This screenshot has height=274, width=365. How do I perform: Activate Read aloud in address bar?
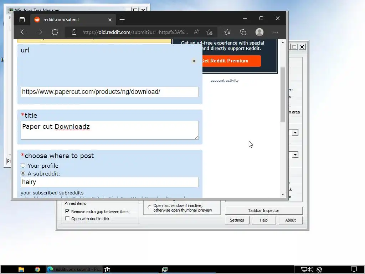point(197,32)
